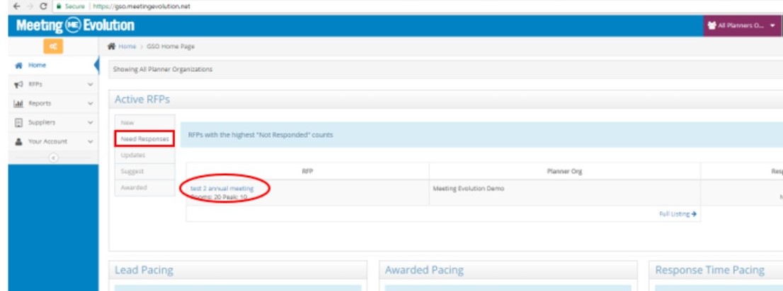Screen dimensions: 783x291
Task: Click the orange share button in sidebar
Action: [54, 47]
